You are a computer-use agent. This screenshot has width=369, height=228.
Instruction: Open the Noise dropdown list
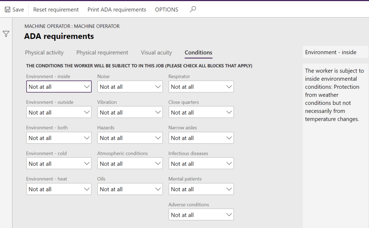158,87
